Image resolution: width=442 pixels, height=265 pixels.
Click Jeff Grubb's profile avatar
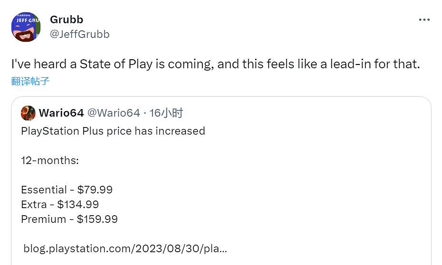point(26,27)
